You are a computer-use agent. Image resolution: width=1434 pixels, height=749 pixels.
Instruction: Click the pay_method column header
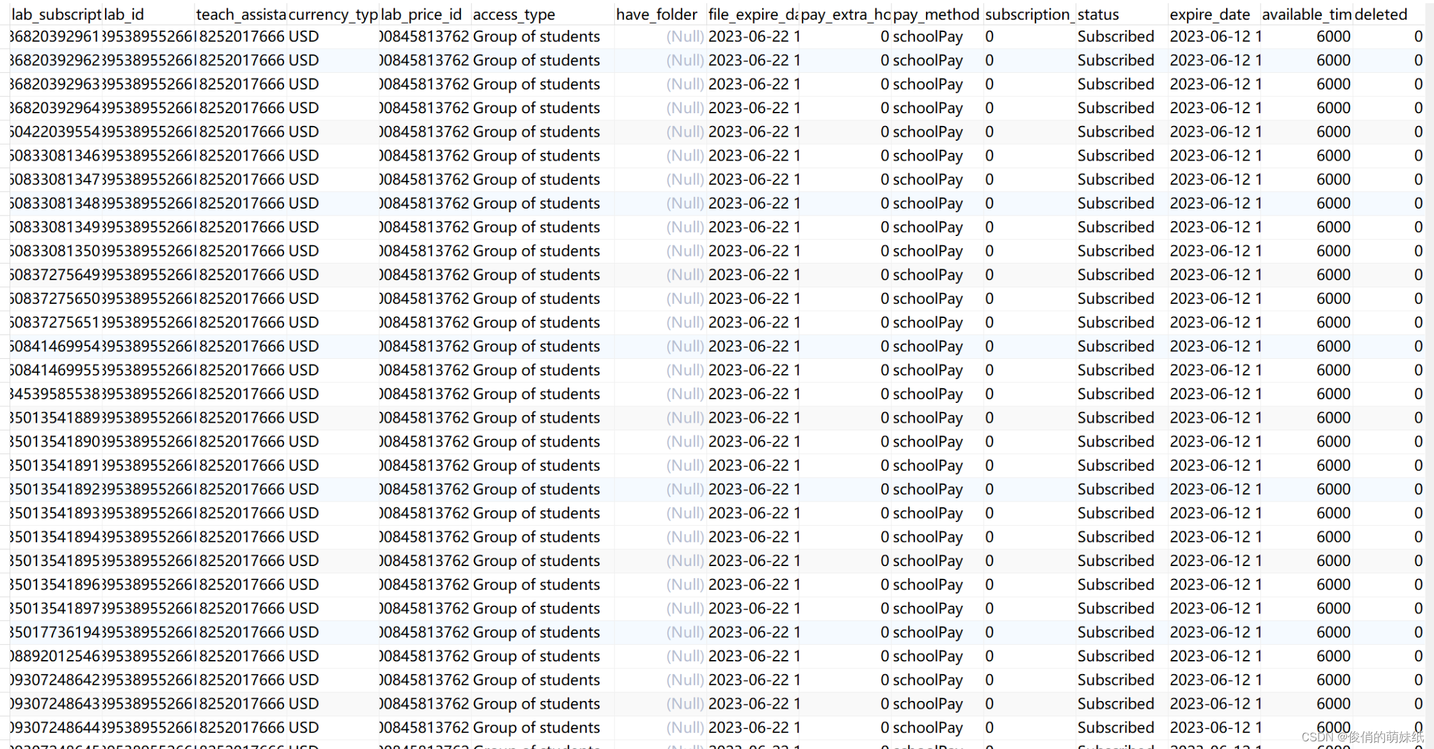tap(936, 14)
